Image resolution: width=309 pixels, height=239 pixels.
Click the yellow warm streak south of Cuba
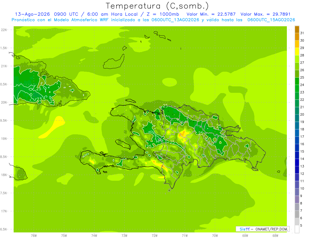point(53,127)
